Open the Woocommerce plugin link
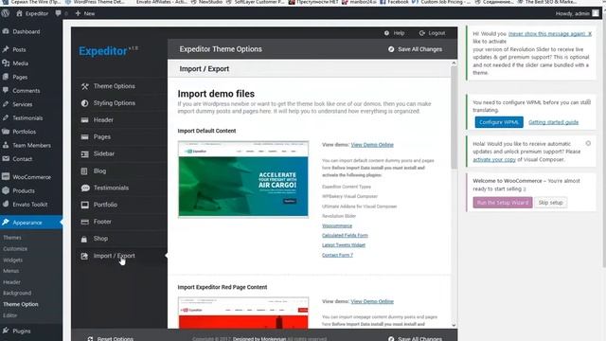The width and height of the screenshot is (606, 341). [337, 225]
